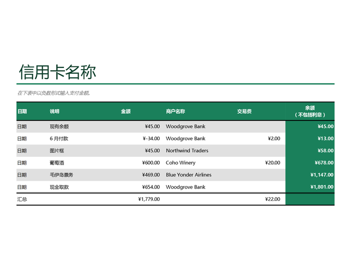The image size is (351, 270).
Task: Click the Blue Yonder Airlines merchant cell
Action: (x=189, y=175)
